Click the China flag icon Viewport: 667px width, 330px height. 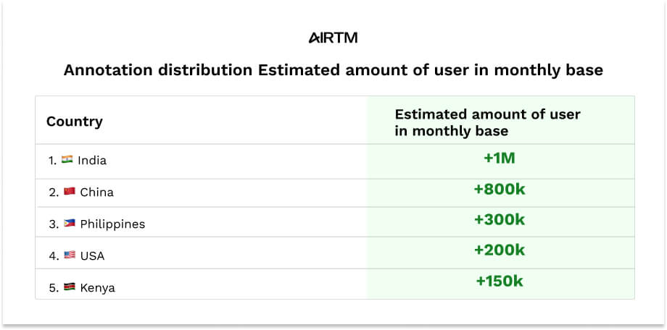click(x=70, y=192)
